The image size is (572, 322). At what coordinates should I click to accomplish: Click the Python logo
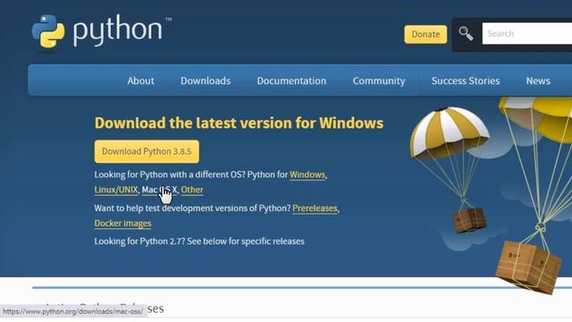101,32
